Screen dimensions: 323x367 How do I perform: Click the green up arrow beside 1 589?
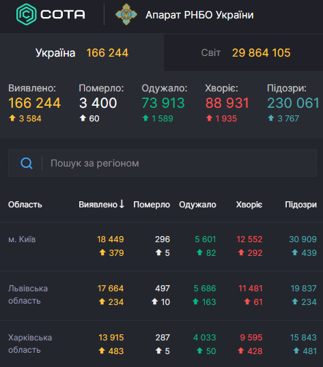[x=145, y=118]
